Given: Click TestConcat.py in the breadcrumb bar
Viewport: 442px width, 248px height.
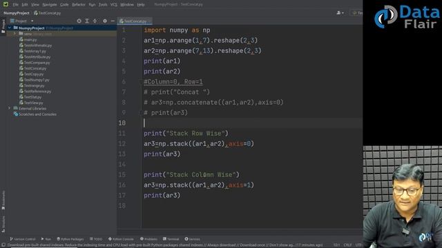Looking at the screenshot, I should pyautogui.click(x=48, y=13).
